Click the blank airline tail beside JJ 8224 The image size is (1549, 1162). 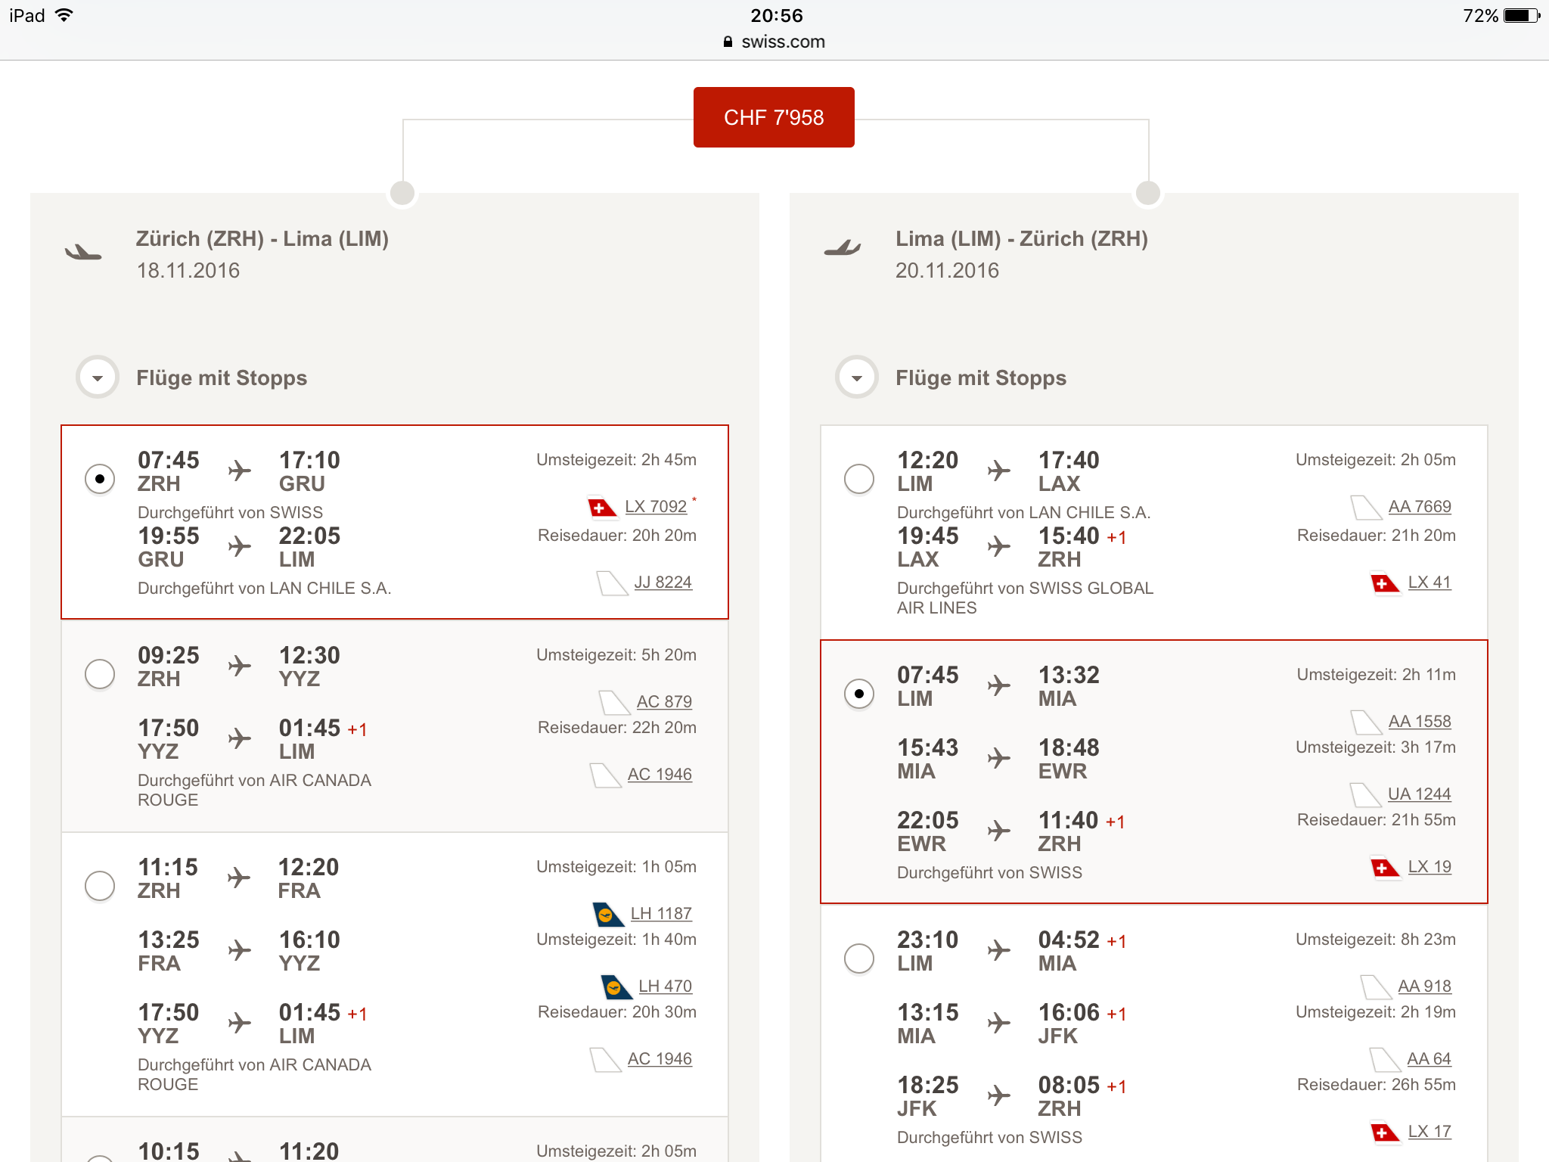pyautogui.click(x=612, y=583)
